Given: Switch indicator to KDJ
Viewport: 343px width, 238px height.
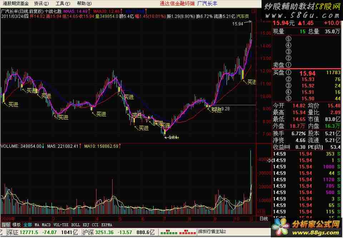Looking at the screenshot, I should pyautogui.click(x=86, y=225).
